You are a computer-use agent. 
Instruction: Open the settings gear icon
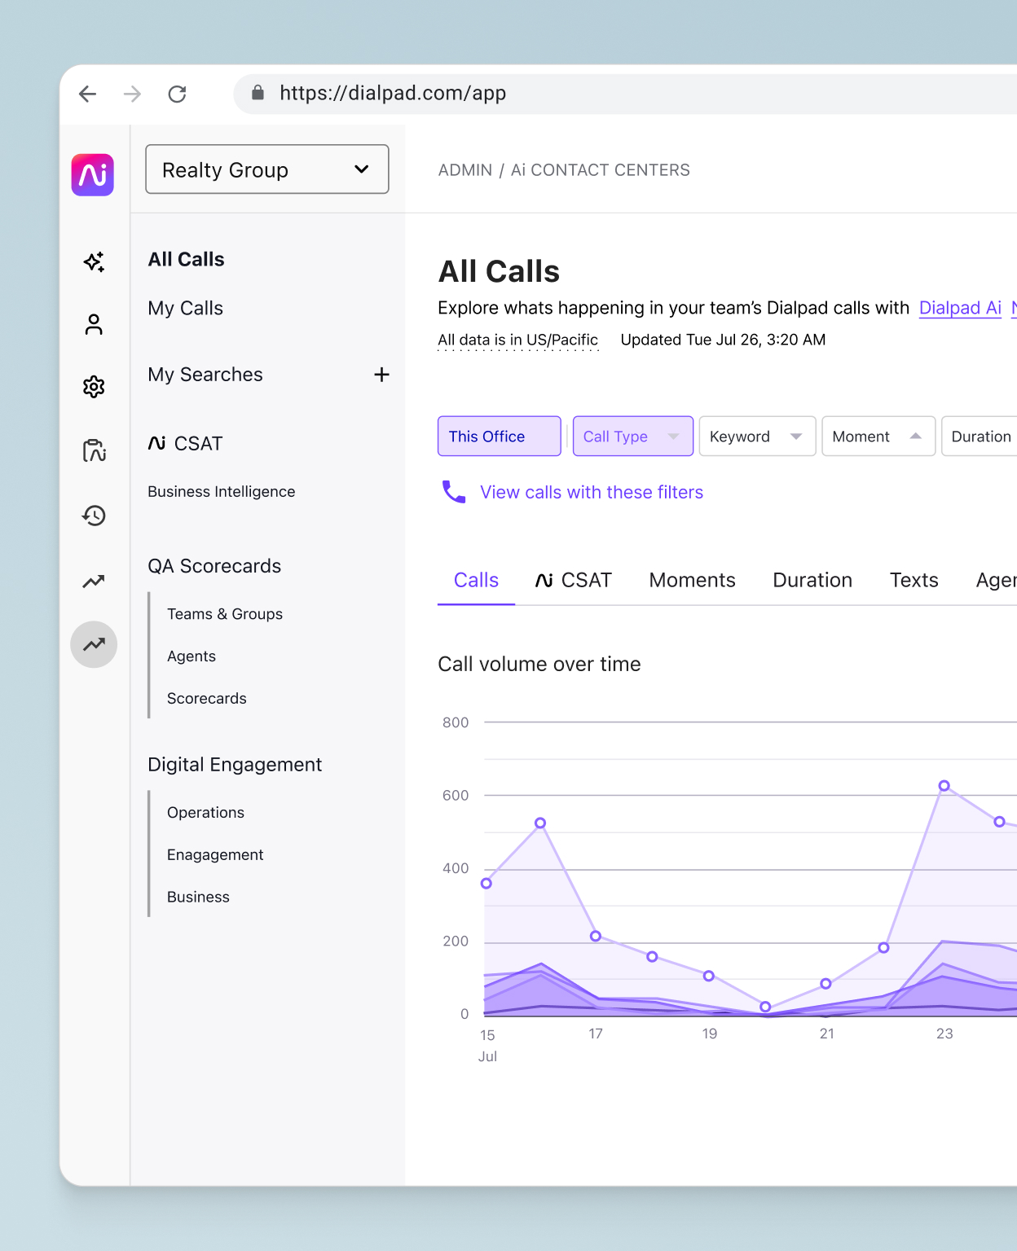tap(94, 388)
